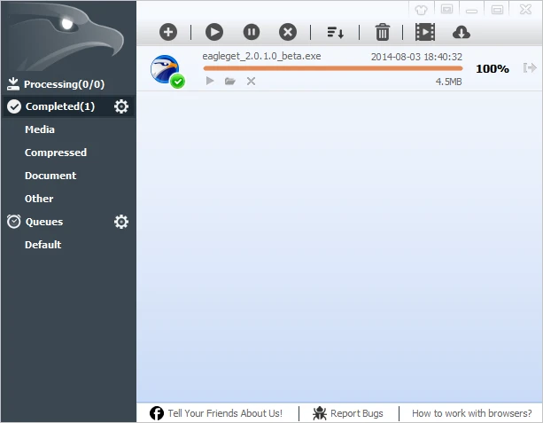The image size is (543, 423).
Task: Open Tell Your Friends About Us link
Action: [x=224, y=413]
